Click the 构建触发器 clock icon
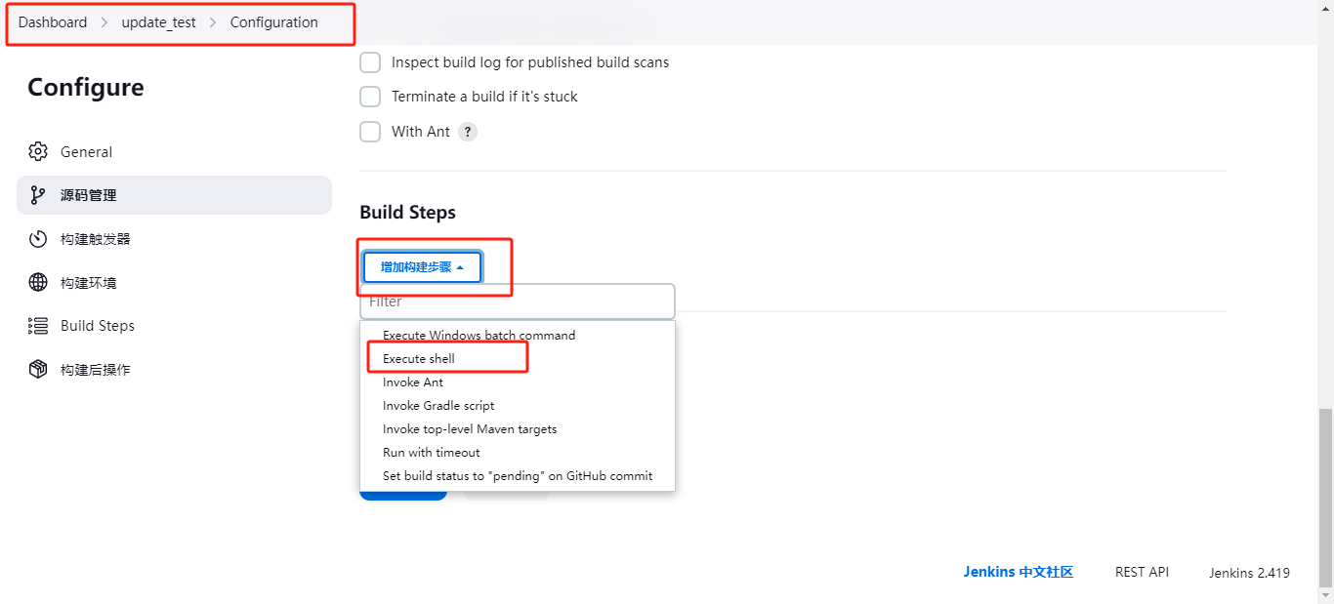This screenshot has width=1334, height=604. pos(38,239)
